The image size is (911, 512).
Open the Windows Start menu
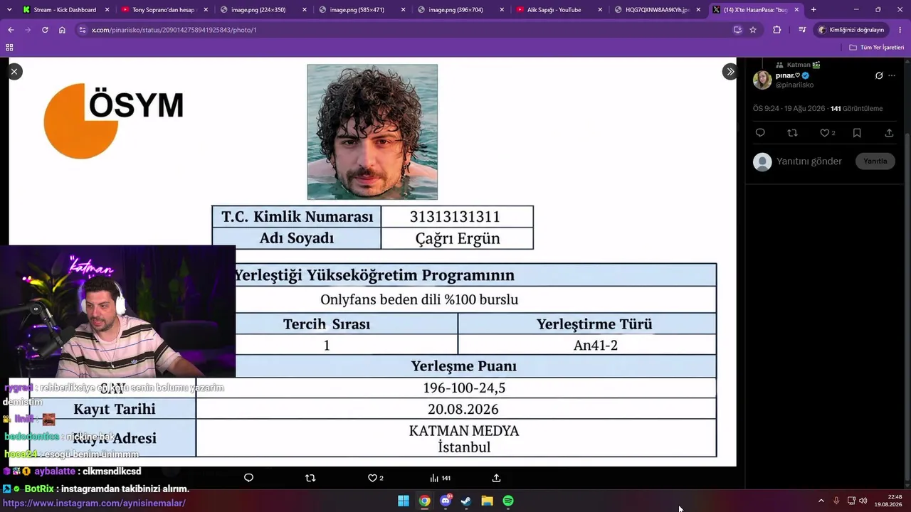[404, 501]
